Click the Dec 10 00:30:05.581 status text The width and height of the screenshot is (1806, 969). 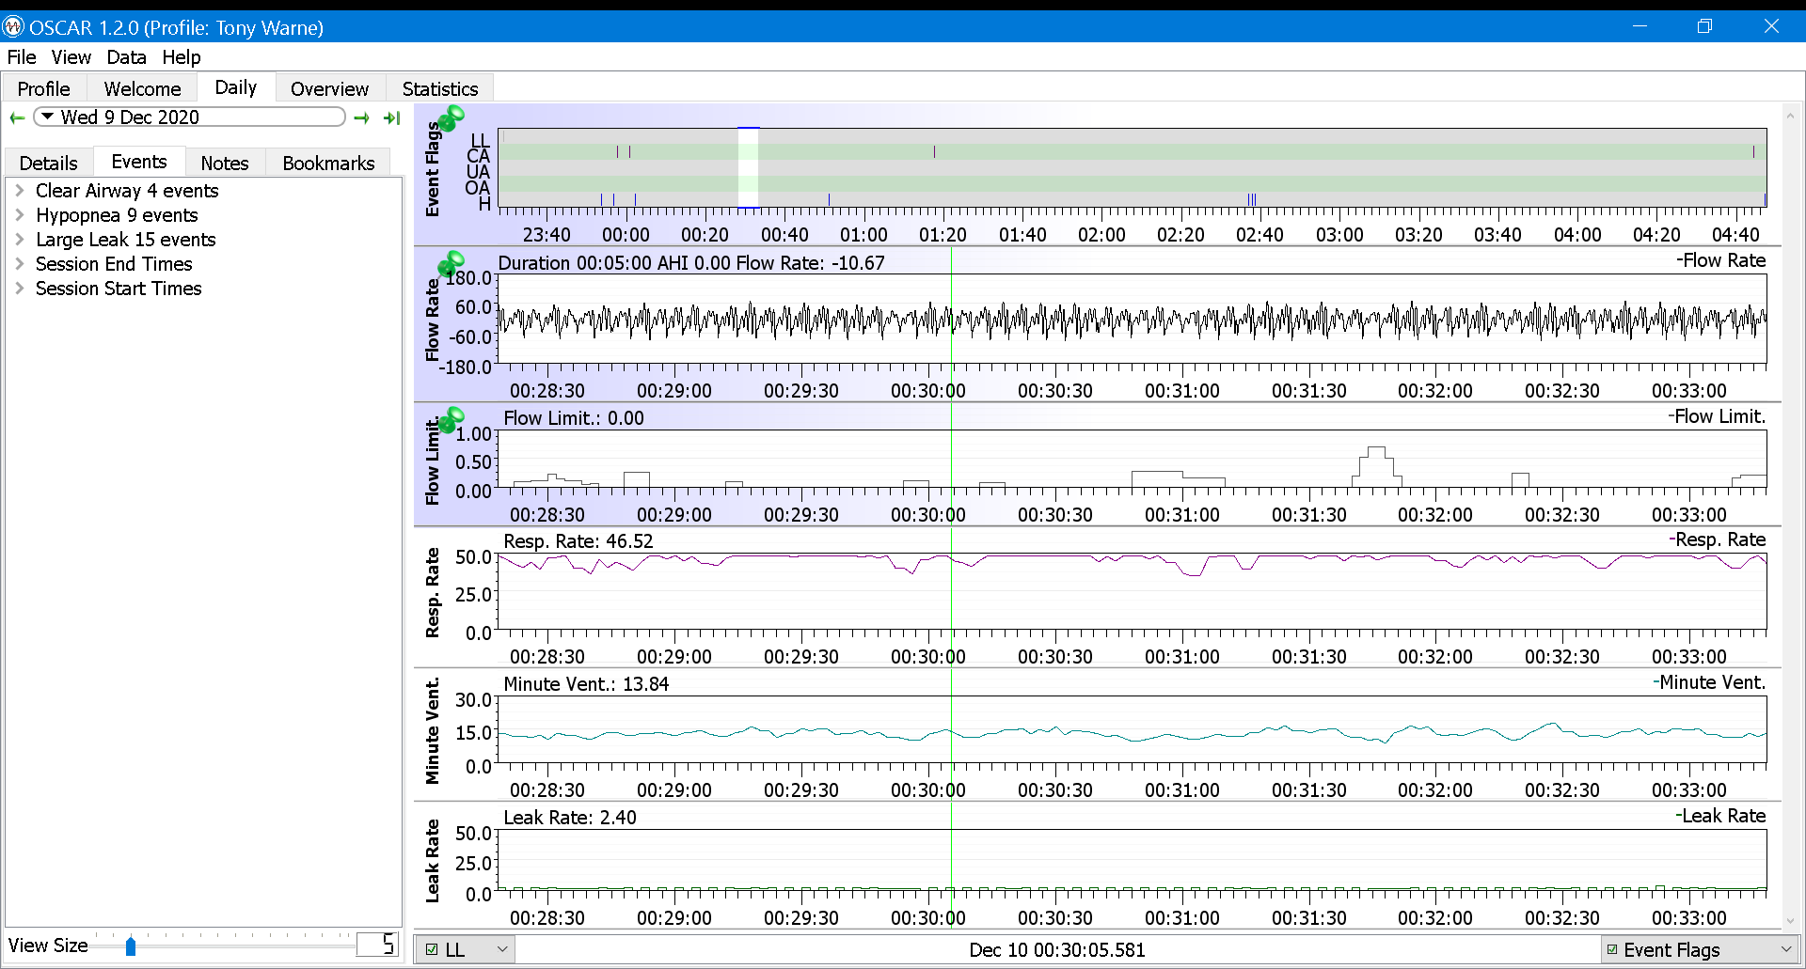pos(1057,949)
